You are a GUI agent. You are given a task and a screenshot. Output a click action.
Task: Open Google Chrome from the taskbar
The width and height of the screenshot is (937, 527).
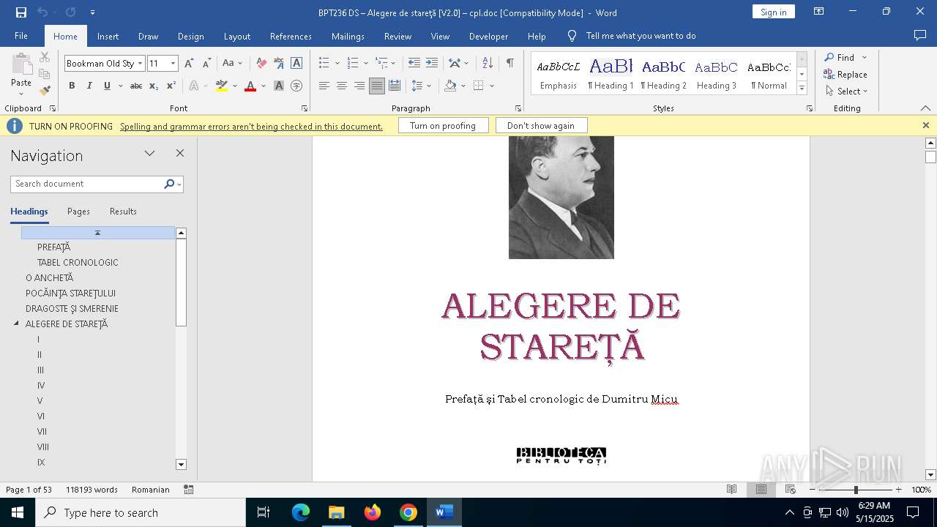point(408,512)
